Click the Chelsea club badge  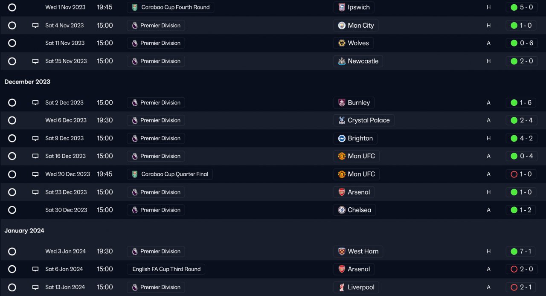tap(342, 210)
